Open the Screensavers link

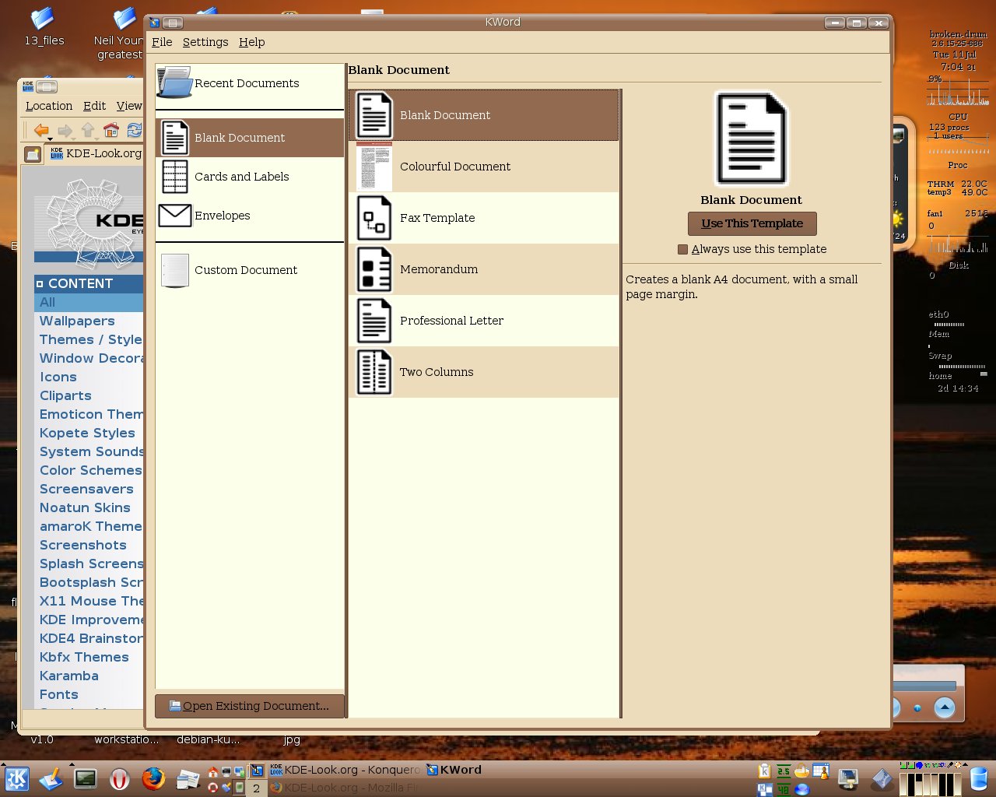(86, 489)
